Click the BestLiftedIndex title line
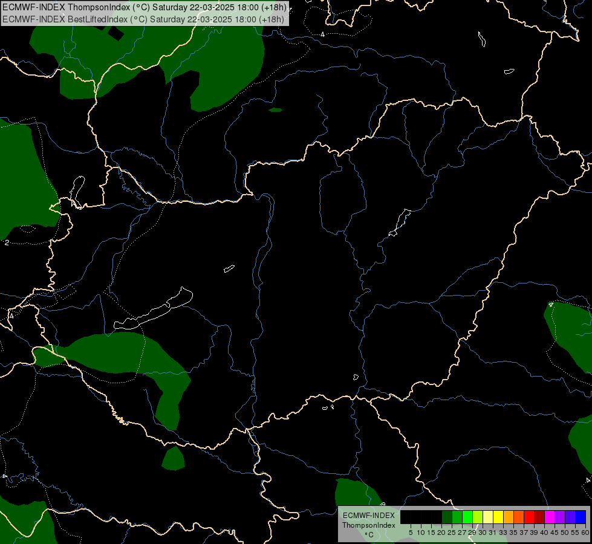 [143, 19]
